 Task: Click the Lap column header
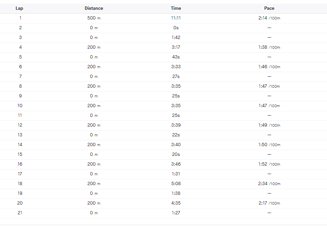19,8
